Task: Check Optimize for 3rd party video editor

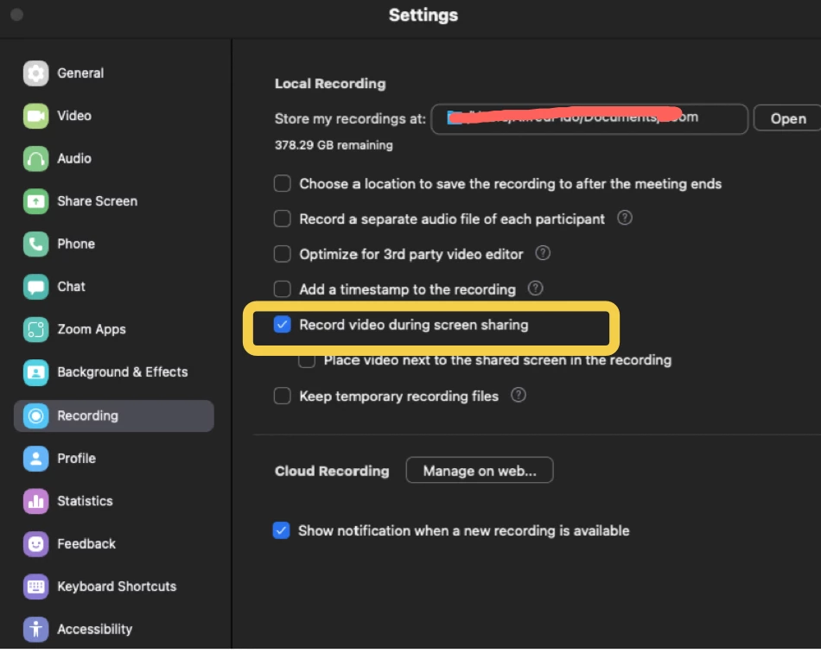Action: point(283,254)
